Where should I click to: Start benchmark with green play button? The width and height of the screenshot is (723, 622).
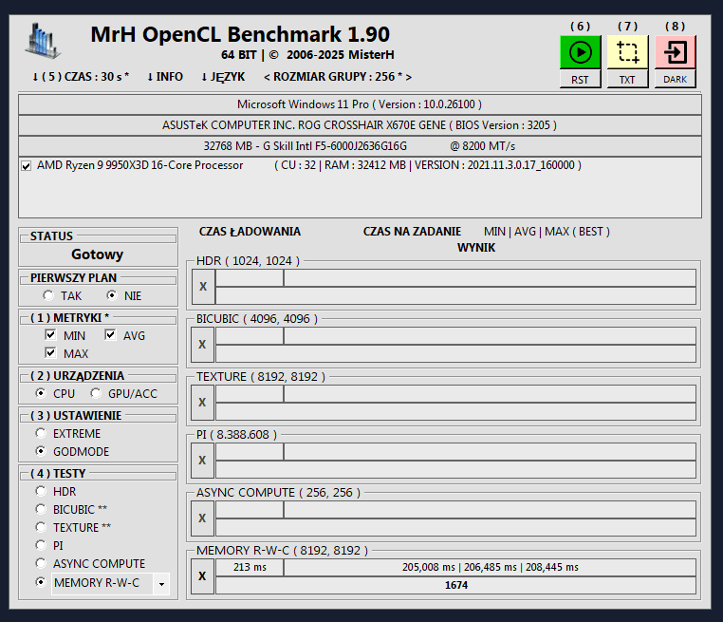click(580, 52)
